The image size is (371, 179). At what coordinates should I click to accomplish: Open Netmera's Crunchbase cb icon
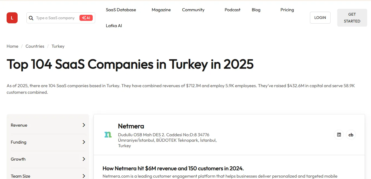(351, 135)
